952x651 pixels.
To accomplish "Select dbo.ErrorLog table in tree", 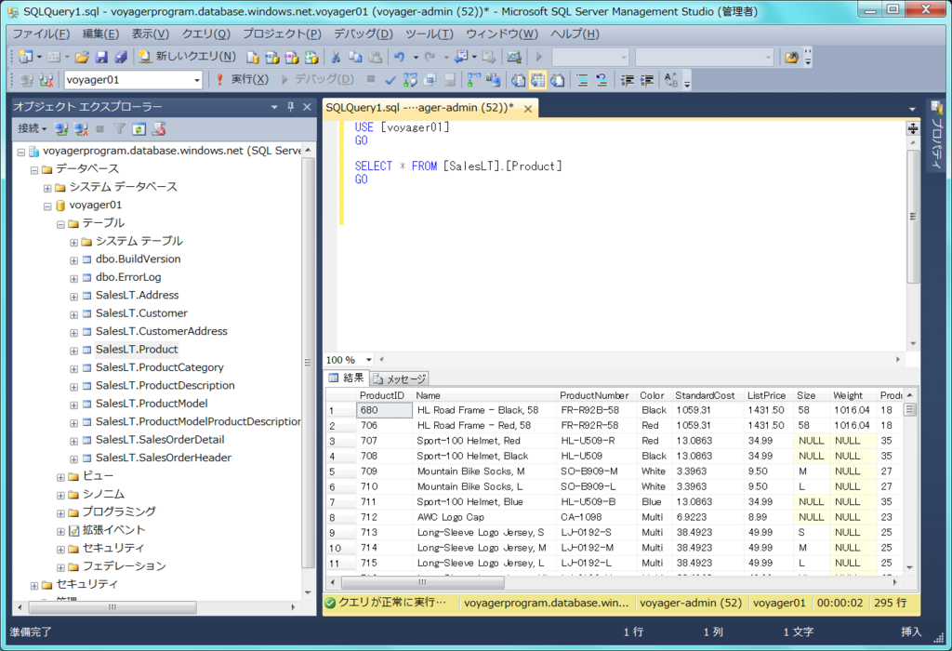I will 128,277.
